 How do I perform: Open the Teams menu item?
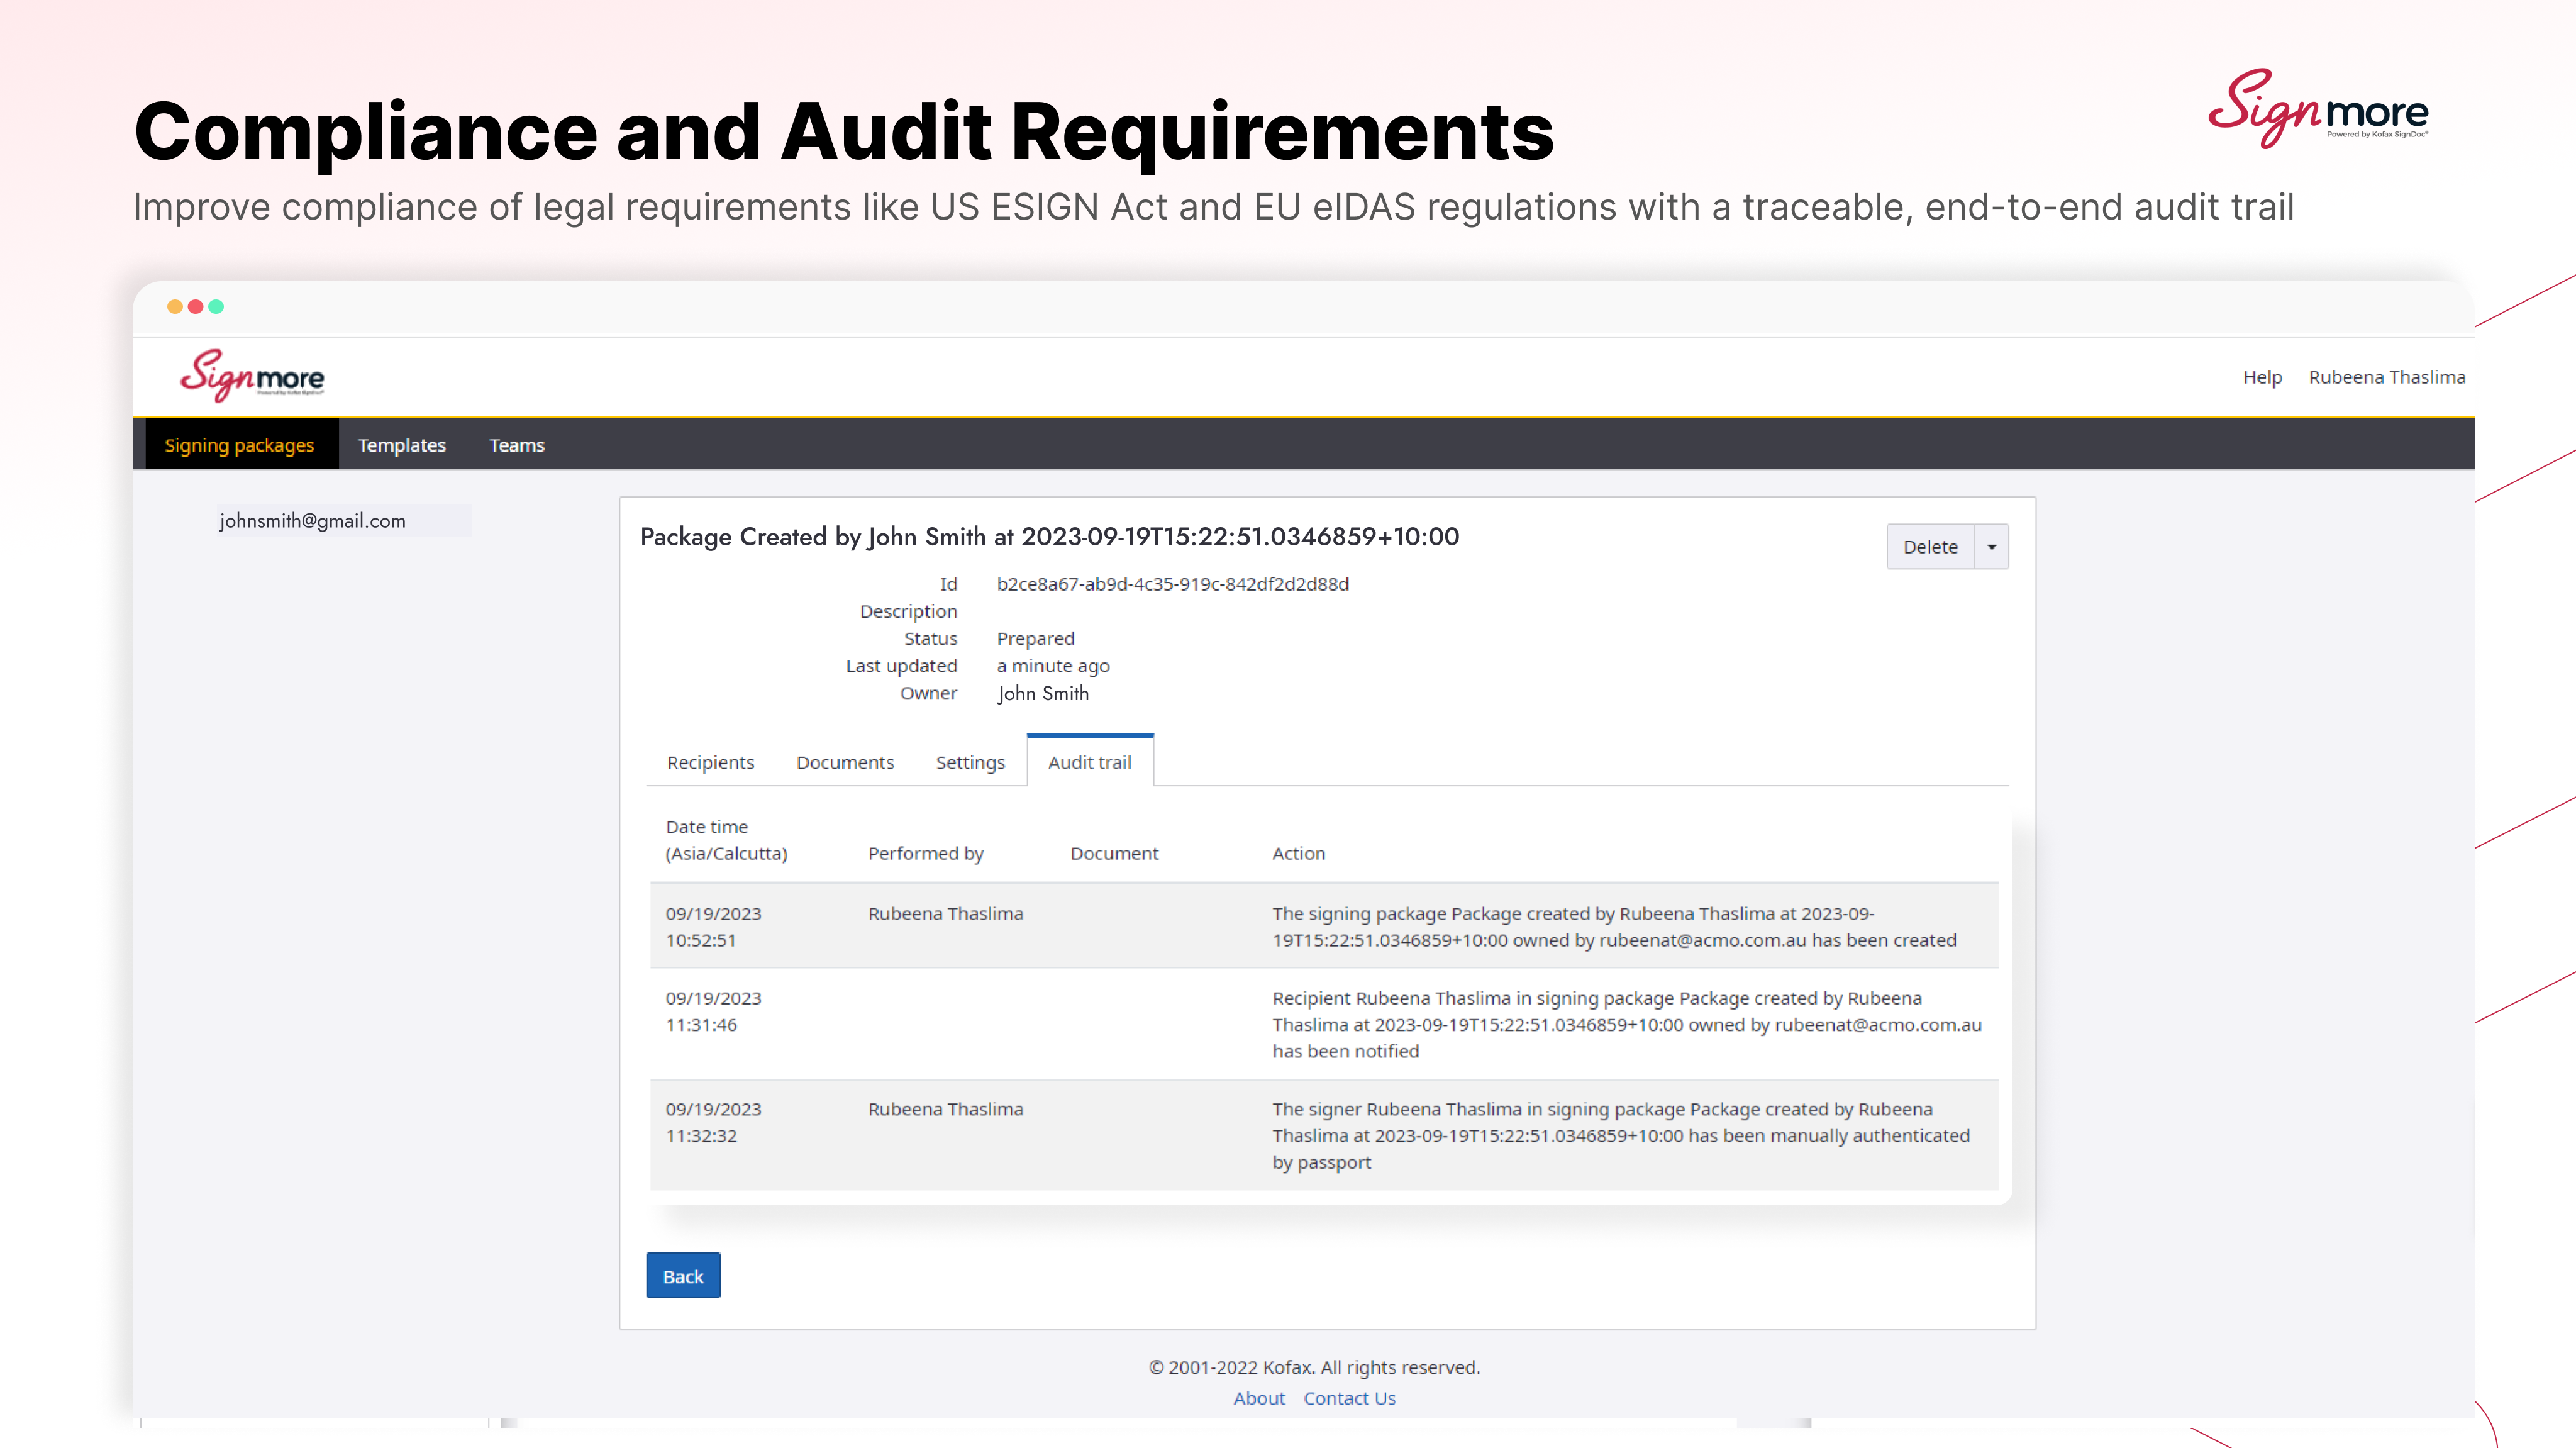(x=517, y=445)
